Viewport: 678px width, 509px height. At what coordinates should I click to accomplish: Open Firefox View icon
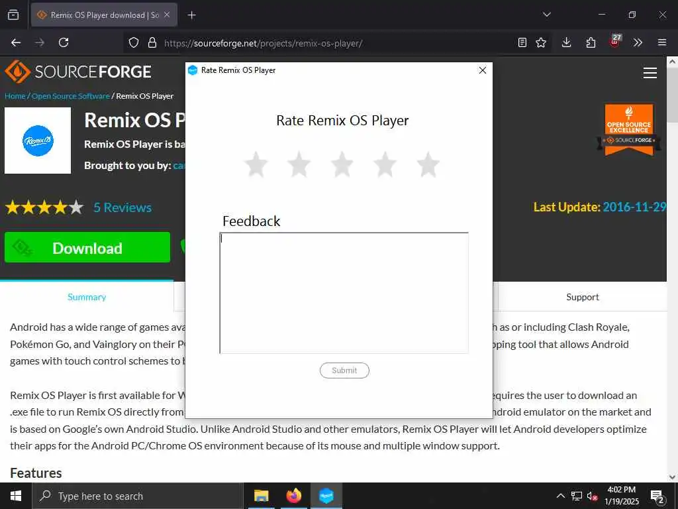(x=13, y=15)
